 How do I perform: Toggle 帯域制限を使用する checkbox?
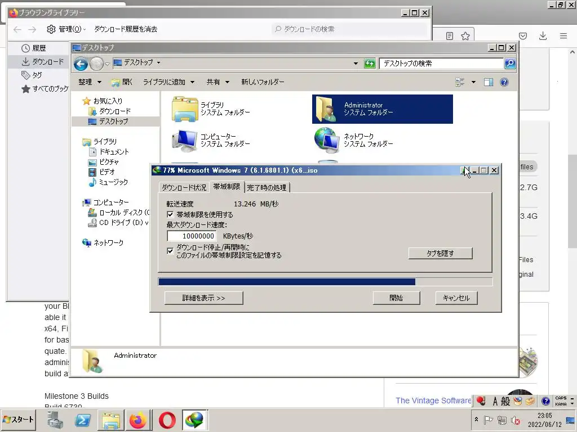click(170, 214)
